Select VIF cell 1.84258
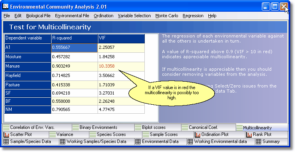Viewport: 295px width, 152px height. (x=121, y=57)
